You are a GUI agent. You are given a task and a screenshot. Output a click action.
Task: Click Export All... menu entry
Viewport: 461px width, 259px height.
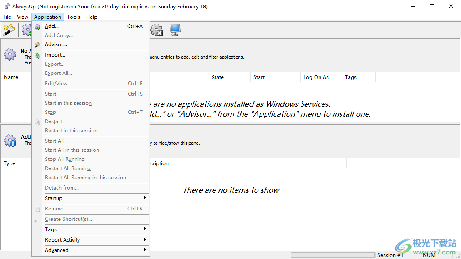coord(91,73)
